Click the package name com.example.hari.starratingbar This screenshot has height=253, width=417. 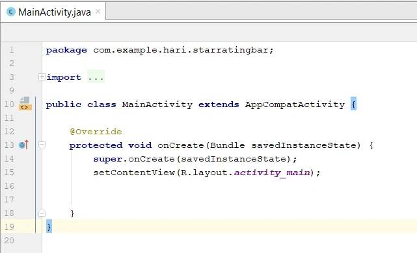click(x=181, y=50)
